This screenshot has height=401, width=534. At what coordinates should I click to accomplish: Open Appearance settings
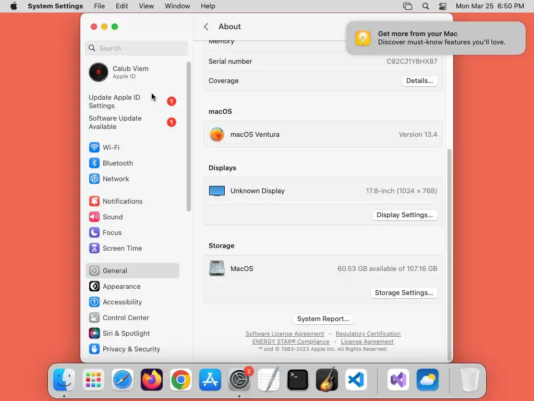pyautogui.click(x=132, y=287)
